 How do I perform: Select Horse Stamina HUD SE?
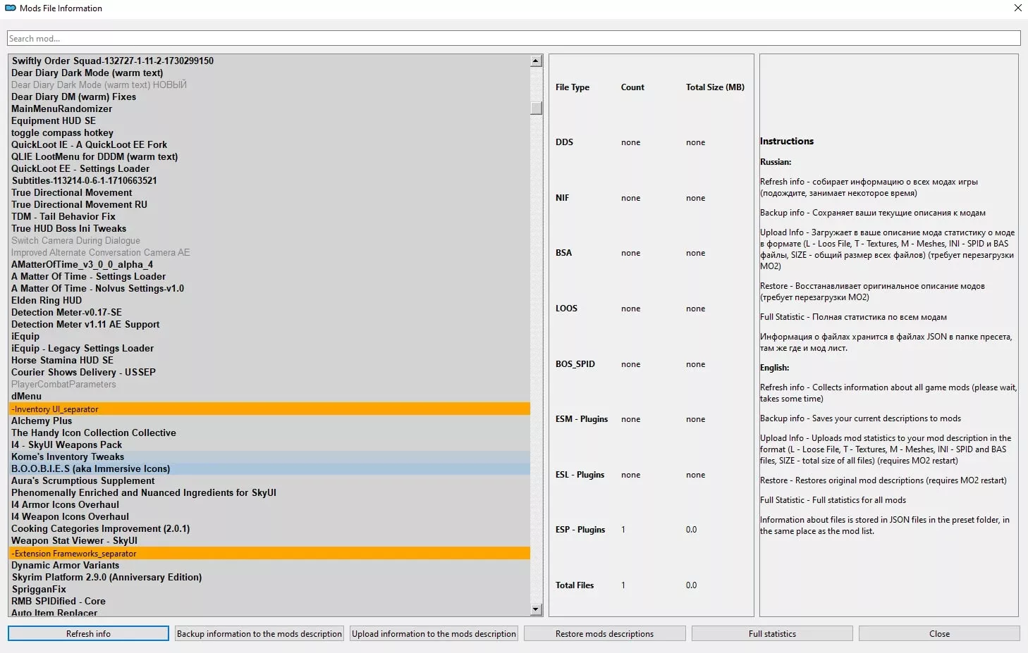[62, 360]
